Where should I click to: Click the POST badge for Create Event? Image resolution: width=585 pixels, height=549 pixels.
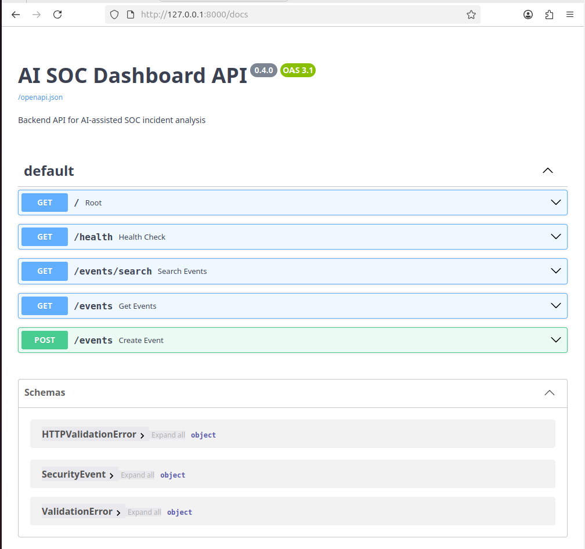point(45,340)
